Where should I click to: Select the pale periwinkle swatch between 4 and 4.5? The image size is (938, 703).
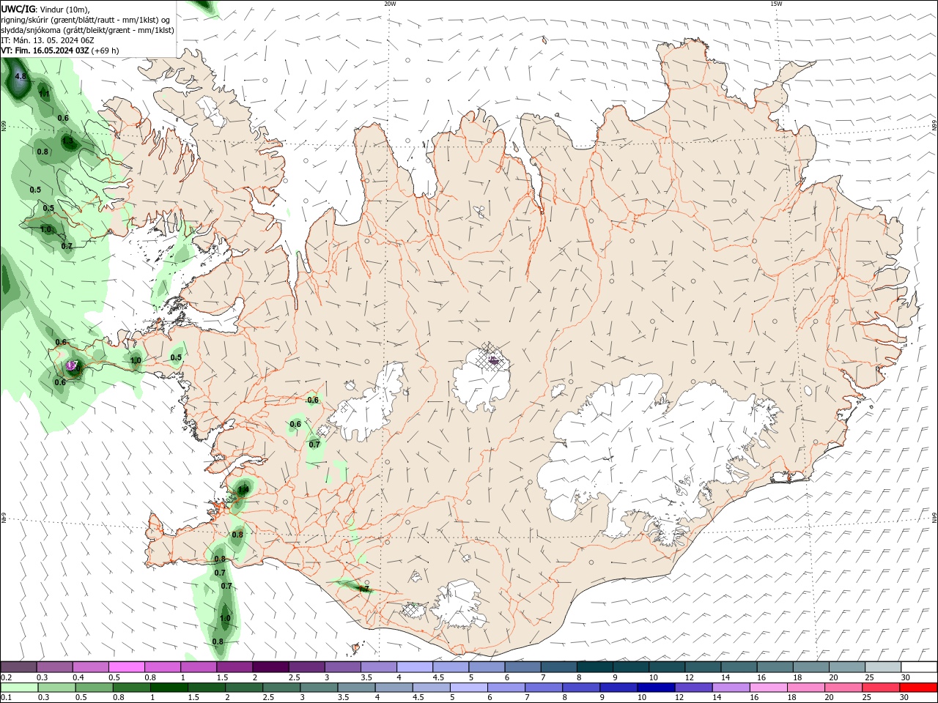coord(414,667)
